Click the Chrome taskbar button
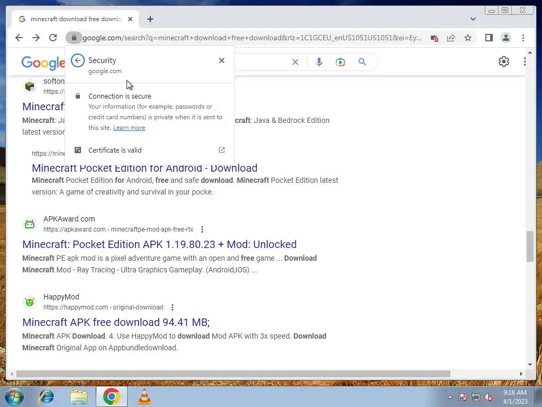This screenshot has width=542, height=407. pyautogui.click(x=111, y=396)
